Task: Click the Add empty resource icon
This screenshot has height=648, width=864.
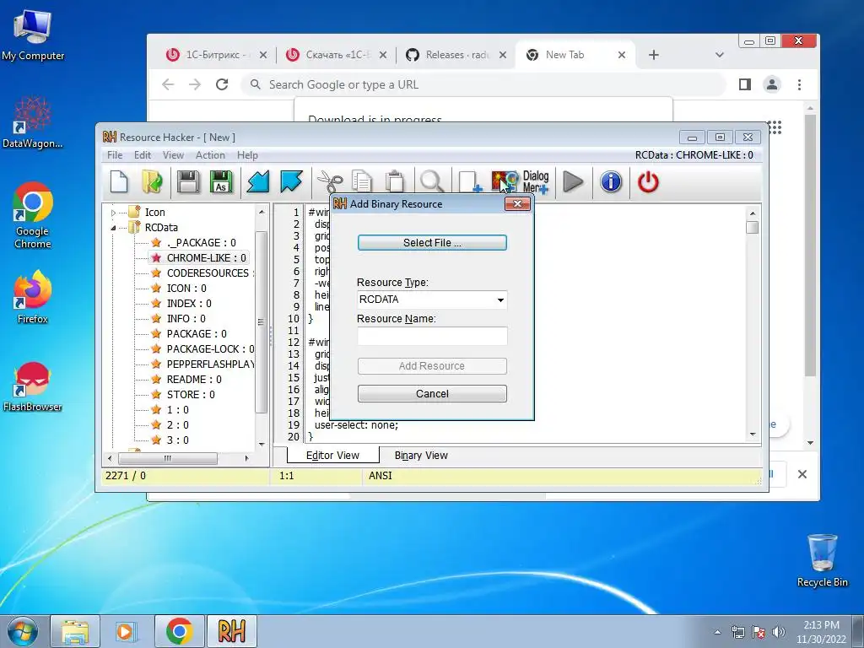Action: [469, 182]
